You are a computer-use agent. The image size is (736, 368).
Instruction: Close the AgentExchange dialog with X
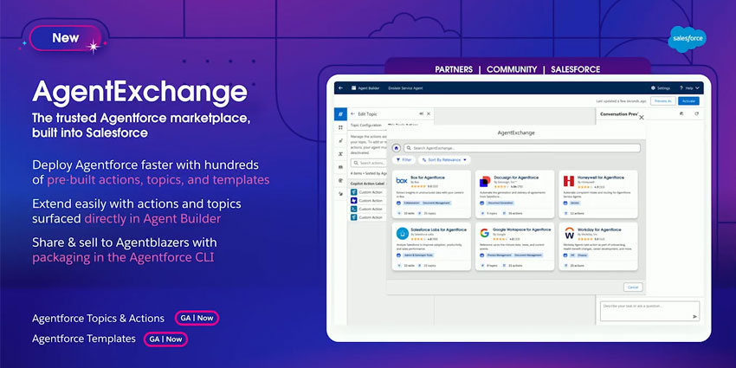pyautogui.click(x=642, y=118)
